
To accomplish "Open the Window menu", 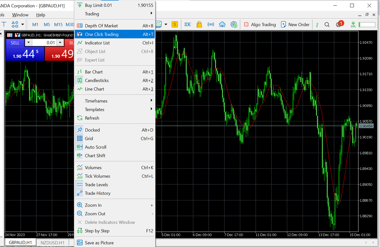I will click(x=20, y=15).
